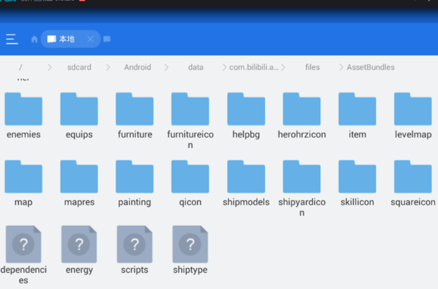This screenshot has height=289, width=438.
Task: Click the 'skillicon' folder name text
Action: coord(357,202)
